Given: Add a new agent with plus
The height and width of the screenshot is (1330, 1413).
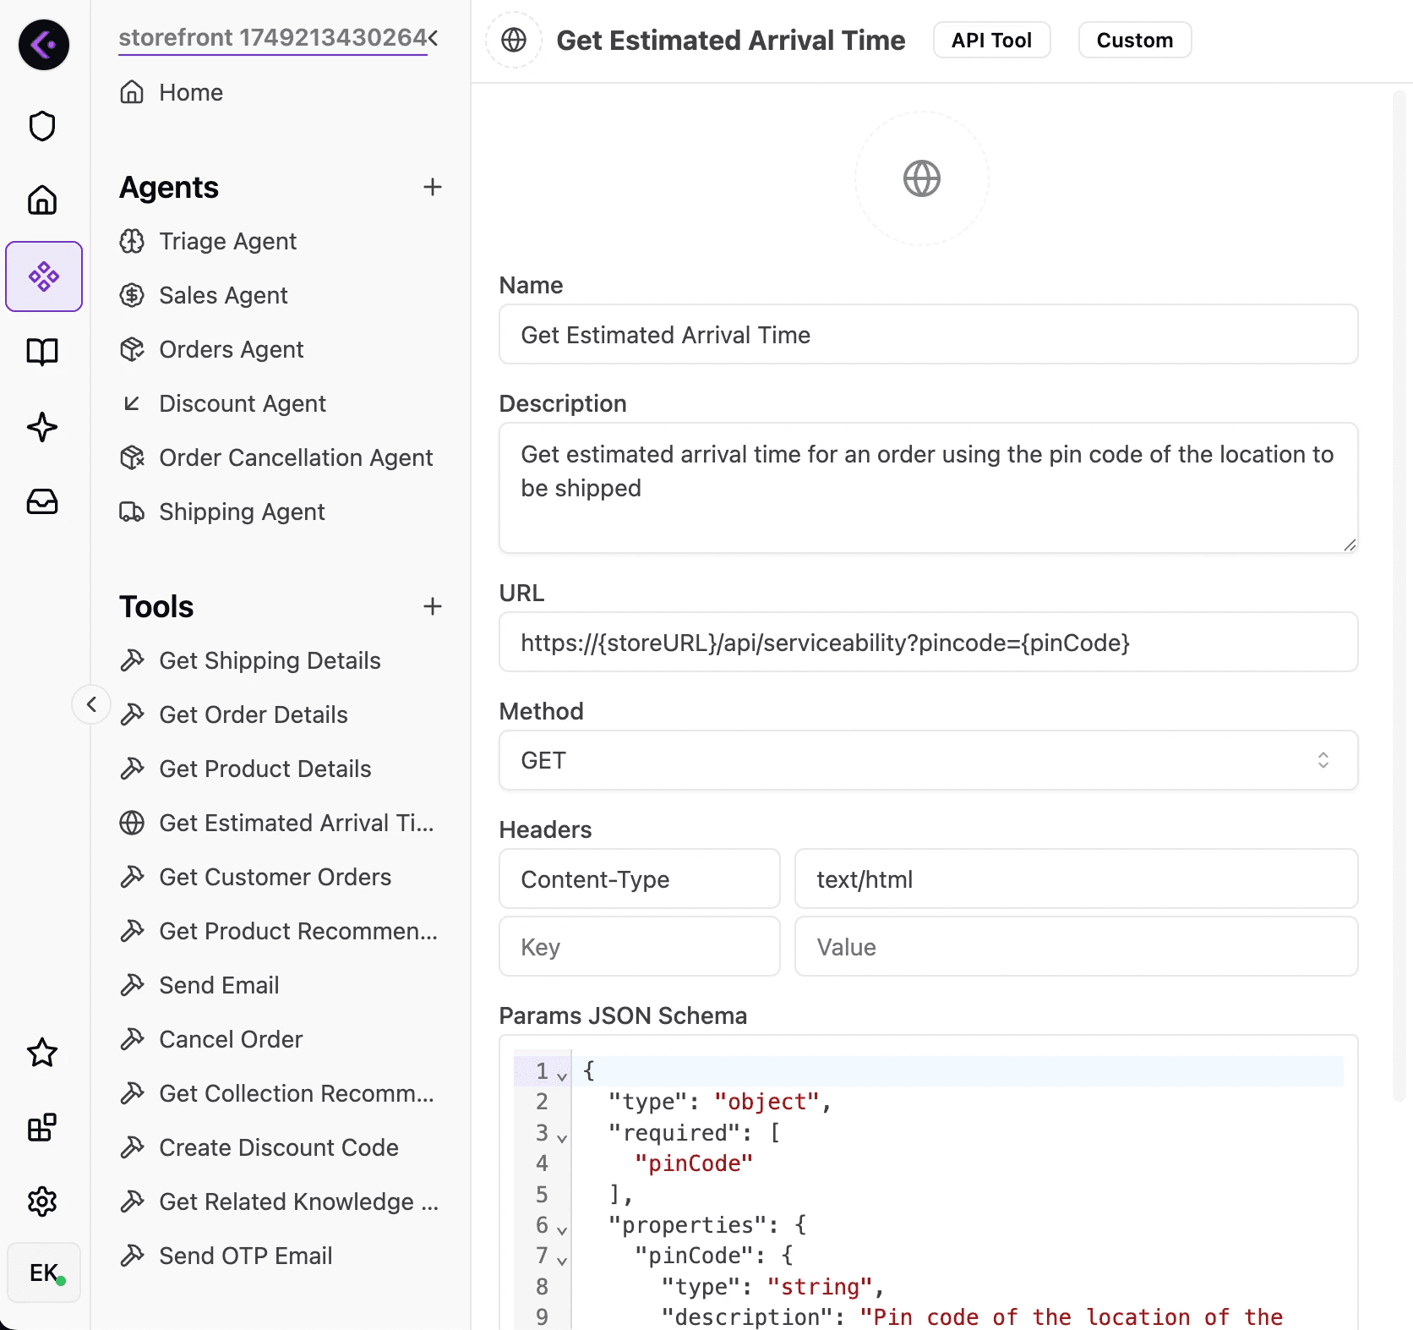Looking at the screenshot, I should 433,187.
